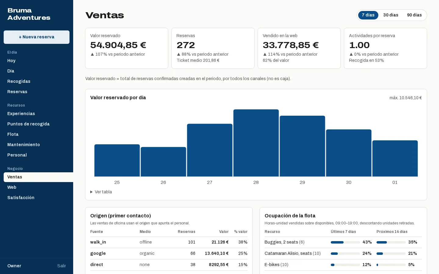Image resolution: width=439 pixels, height=274 pixels.
Task: Click the Bruma Adventures logo
Action: point(29,14)
